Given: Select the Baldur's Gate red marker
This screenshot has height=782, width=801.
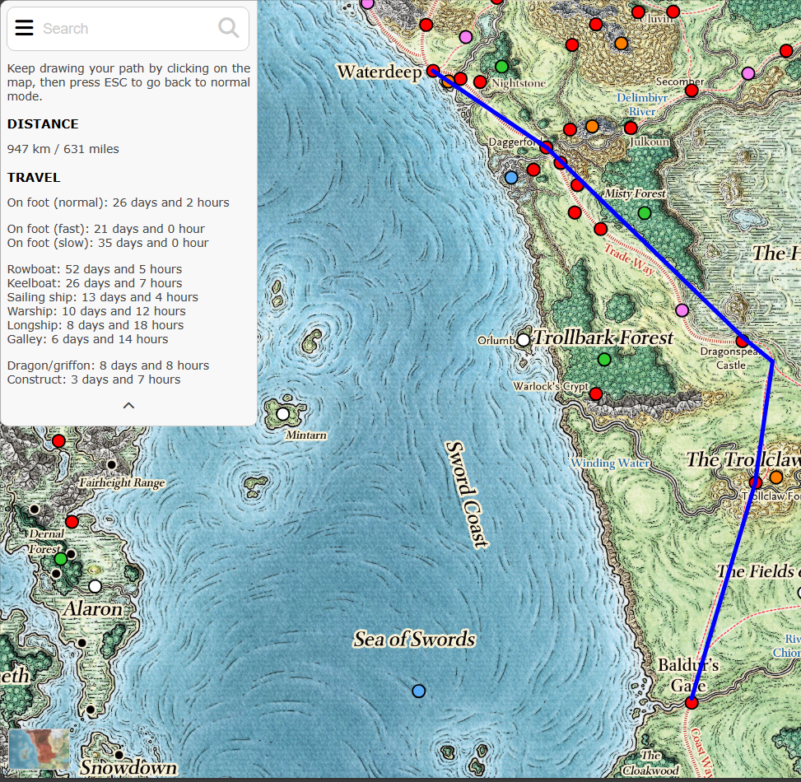Looking at the screenshot, I should [692, 703].
